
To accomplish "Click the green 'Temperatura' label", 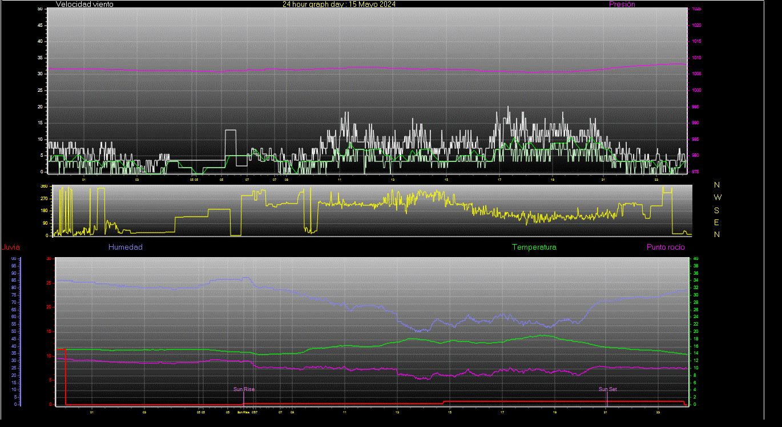I will [x=534, y=247].
